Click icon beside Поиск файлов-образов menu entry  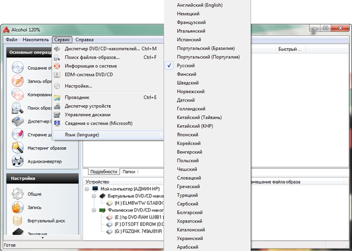coord(57,57)
